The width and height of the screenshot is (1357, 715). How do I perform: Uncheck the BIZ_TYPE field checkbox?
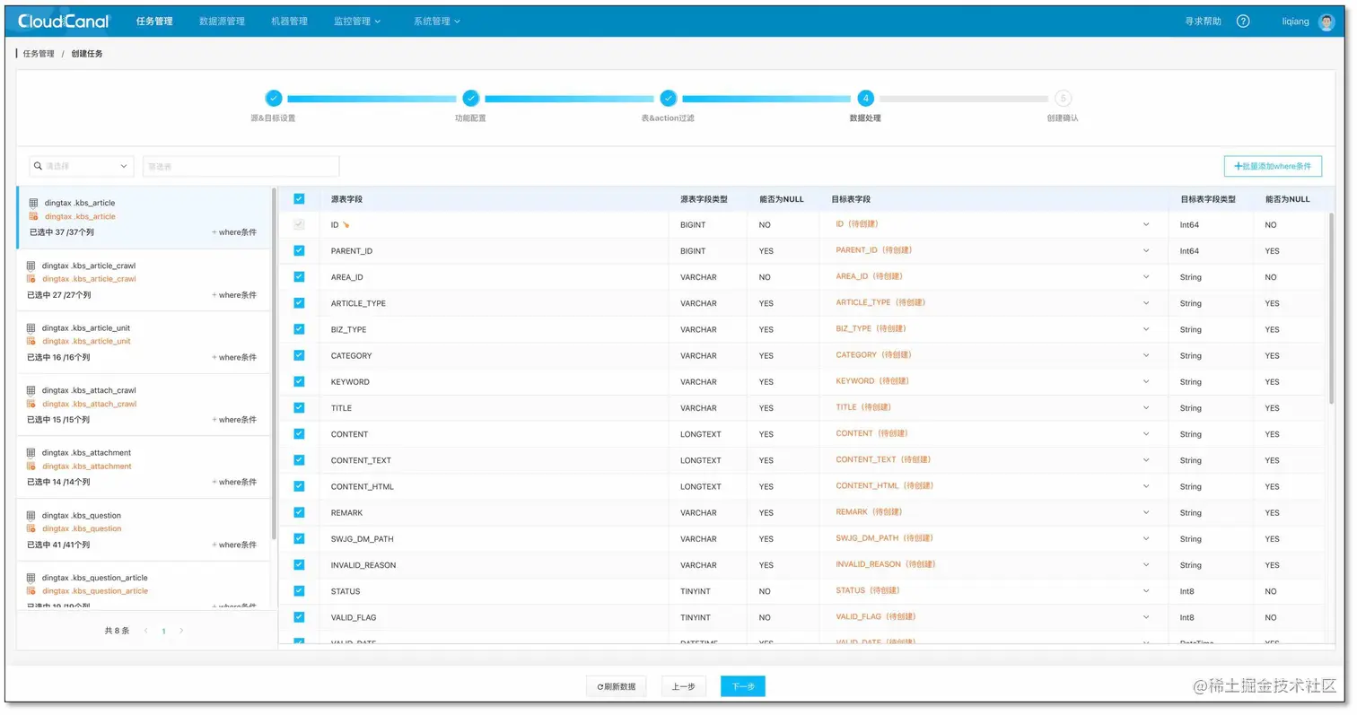point(299,329)
